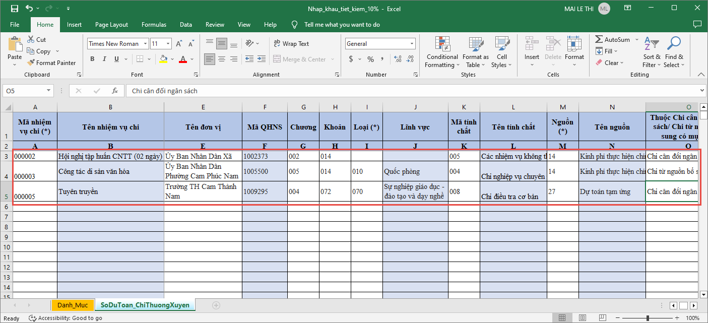Click the Save icon in title bar
Viewport: 708px width, 323px height.
click(14, 9)
